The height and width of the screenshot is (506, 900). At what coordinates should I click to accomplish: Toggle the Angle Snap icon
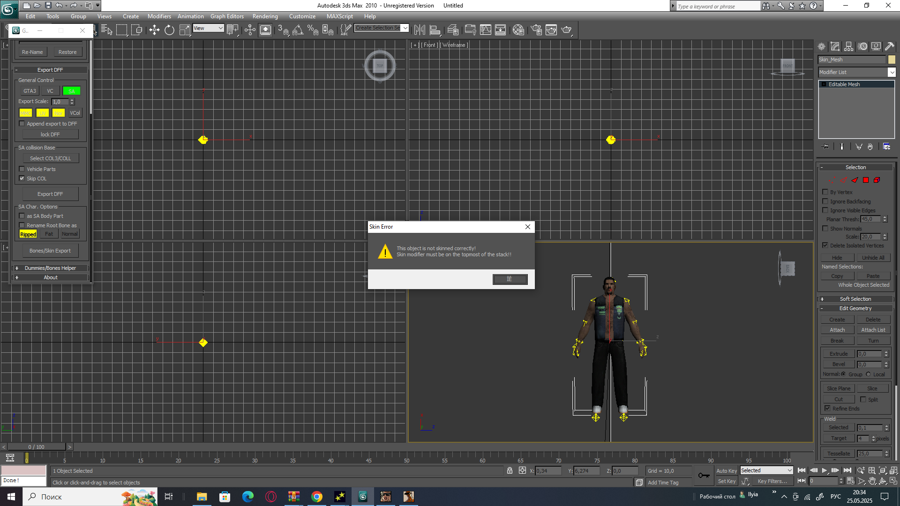(x=298, y=30)
